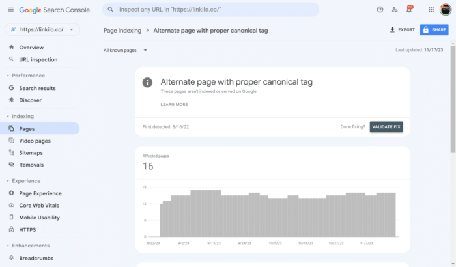Click the Google Search Console logo
The height and width of the screenshot is (267, 456).
click(x=54, y=10)
